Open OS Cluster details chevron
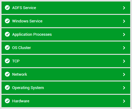 [124, 48]
